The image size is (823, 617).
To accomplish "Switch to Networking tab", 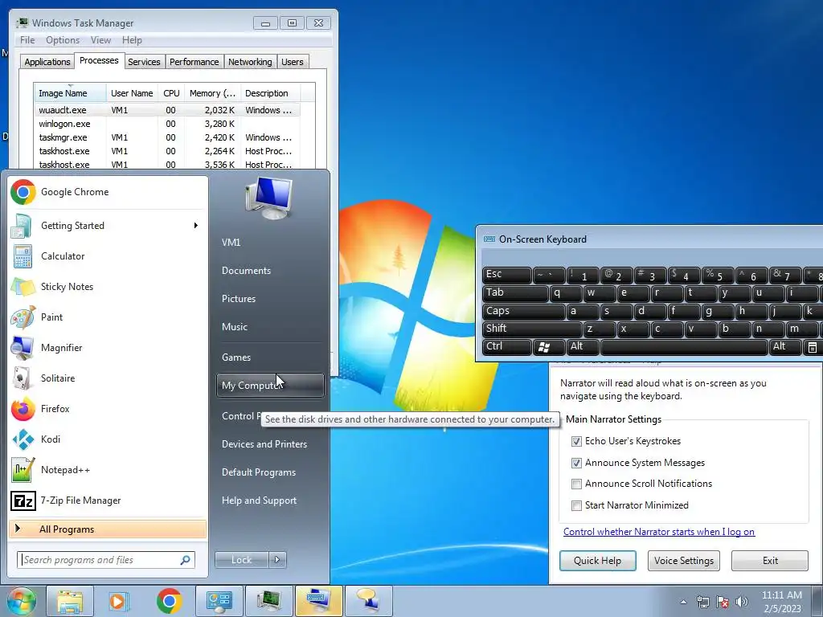I will 250,62.
